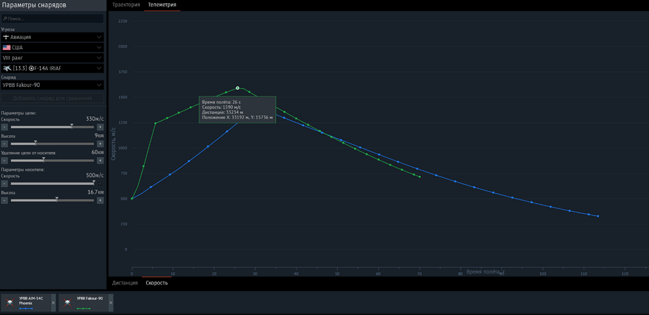649x315 pixels.
Task: Click the Fakour-90 missile icon
Action: click(x=68, y=303)
